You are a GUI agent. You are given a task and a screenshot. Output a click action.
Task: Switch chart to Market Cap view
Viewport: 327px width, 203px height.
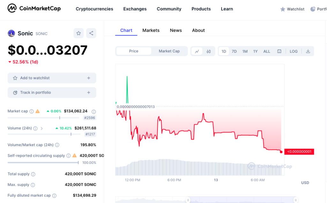(x=169, y=51)
